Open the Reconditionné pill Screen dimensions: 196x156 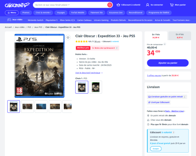(135, 13)
